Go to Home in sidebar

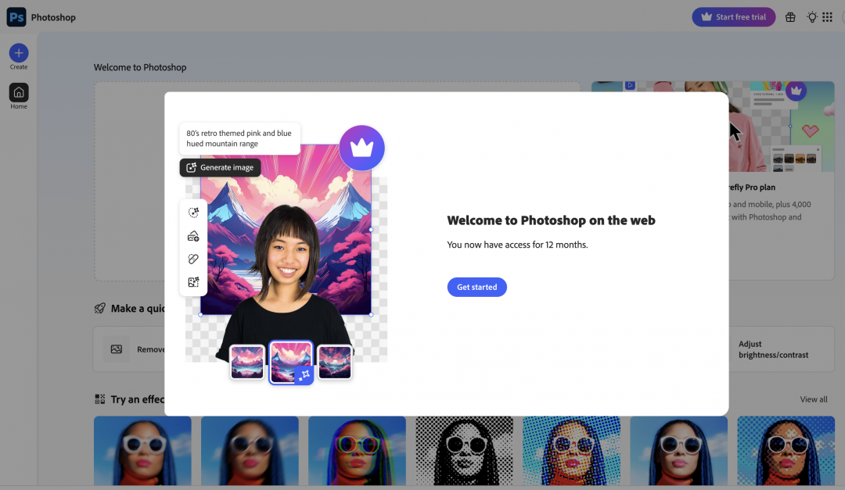click(x=19, y=92)
